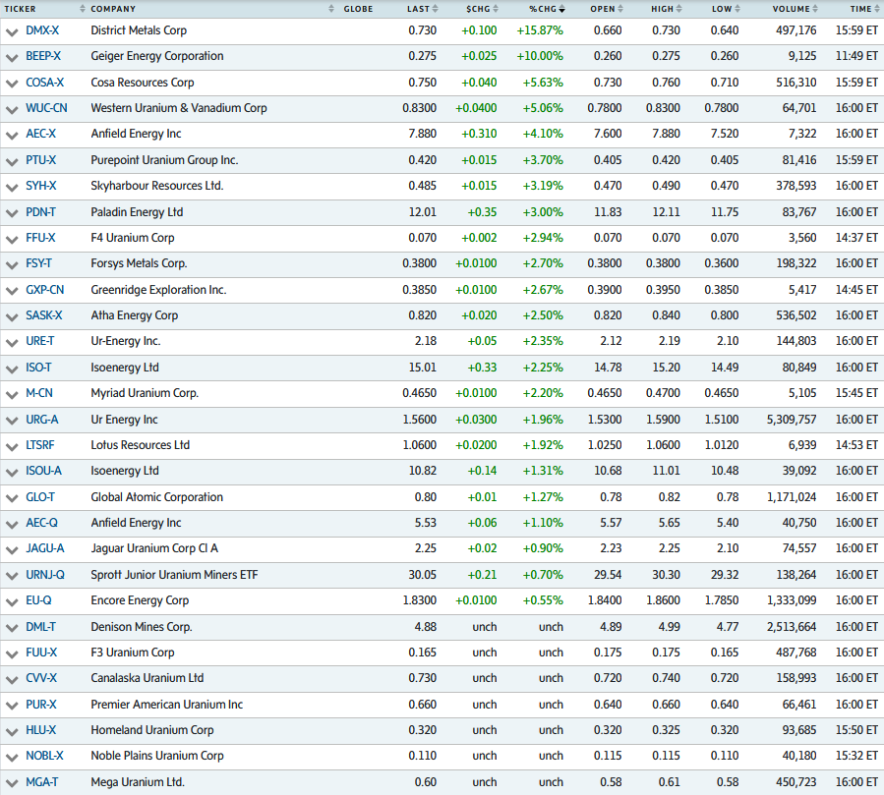Sort by HIGH column arrows
Image resolution: width=884 pixels, height=795 pixels.
pos(679,9)
